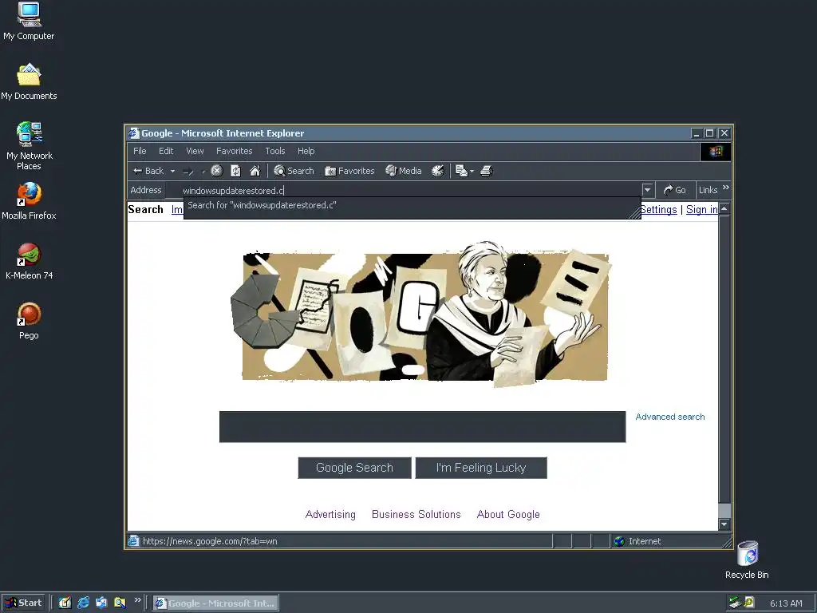Screen dimensions: 817x613
Task: Click the scrollbar down arrow in browser
Action: point(724,524)
